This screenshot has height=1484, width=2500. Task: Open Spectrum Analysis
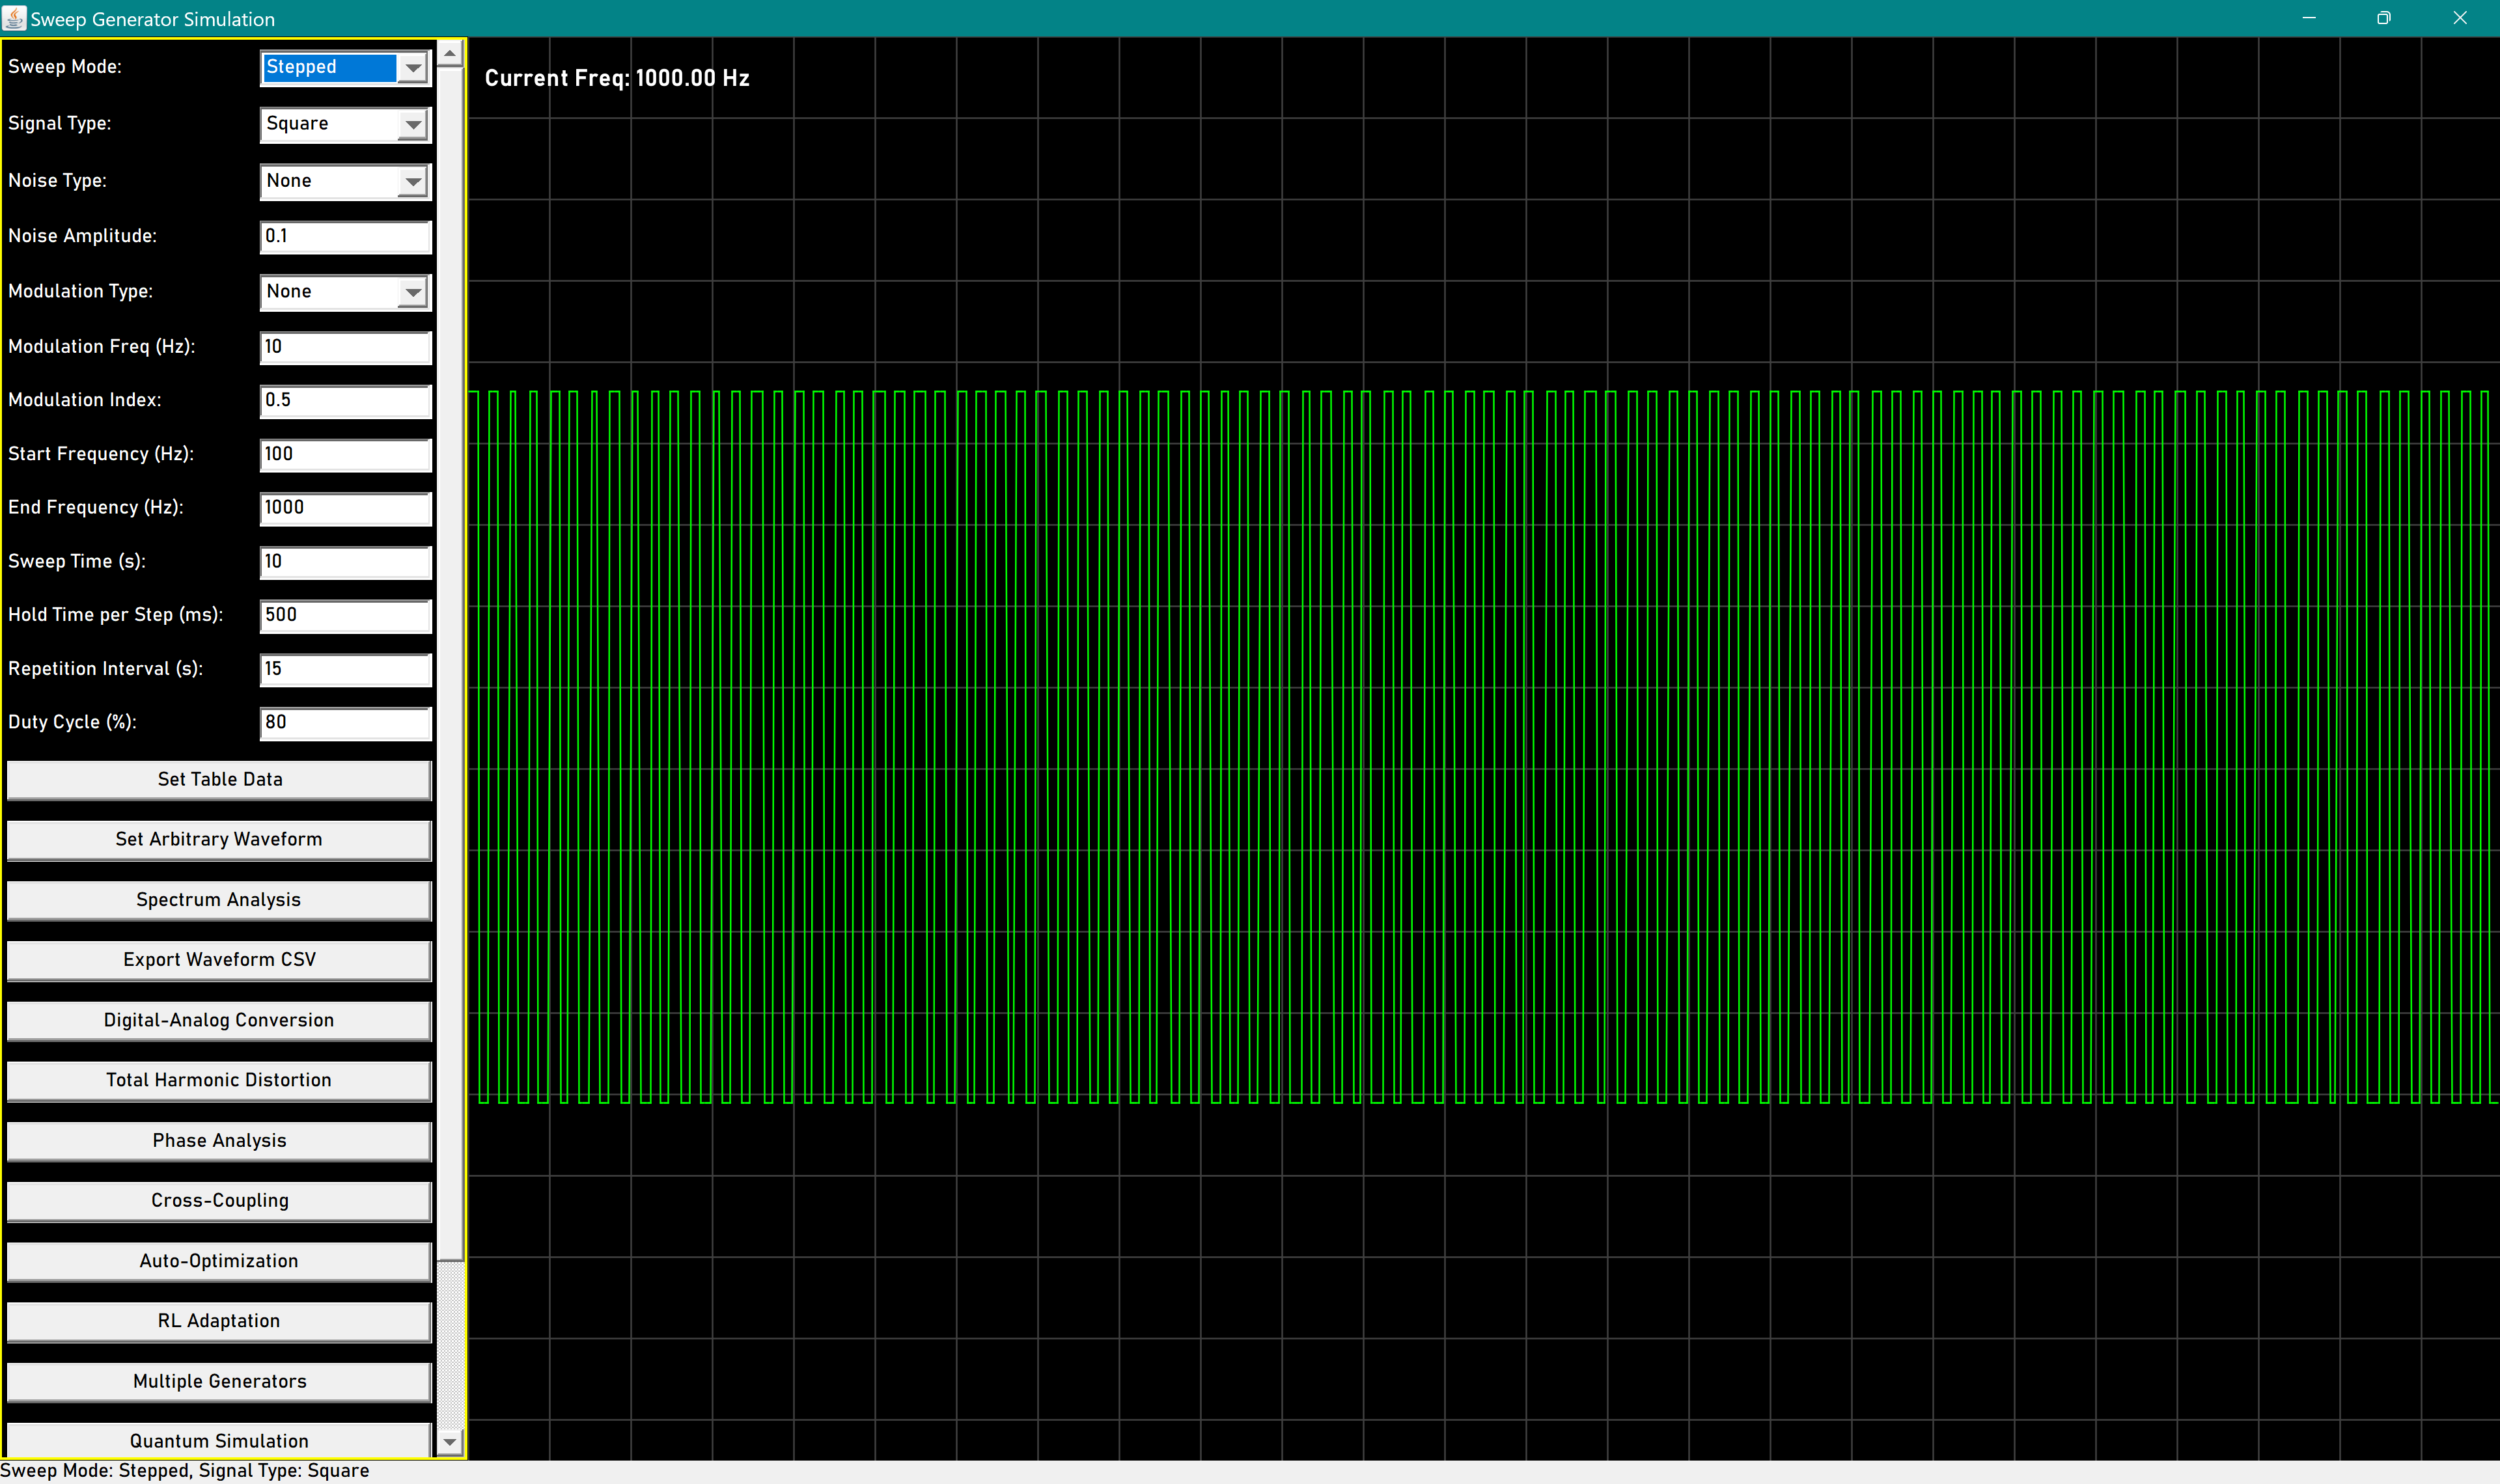click(219, 900)
